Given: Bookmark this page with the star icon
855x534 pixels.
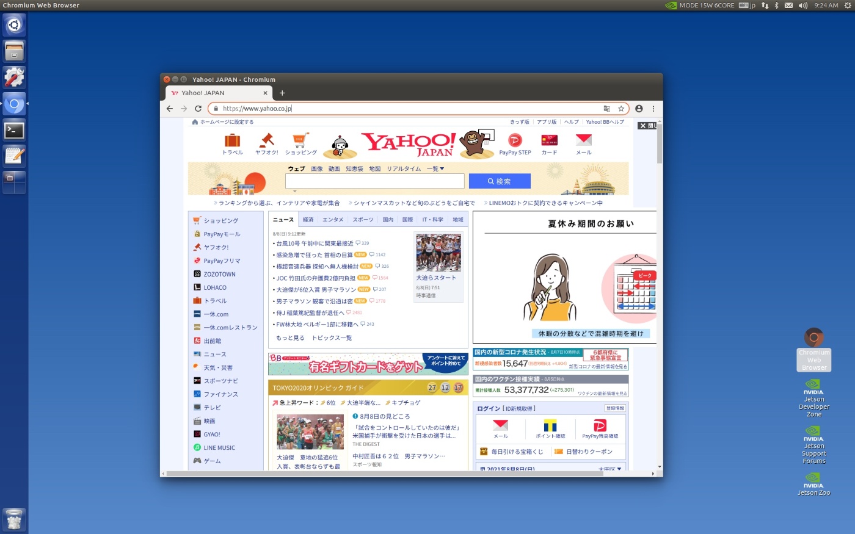Looking at the screenshot, I should [x=621, y=109].
